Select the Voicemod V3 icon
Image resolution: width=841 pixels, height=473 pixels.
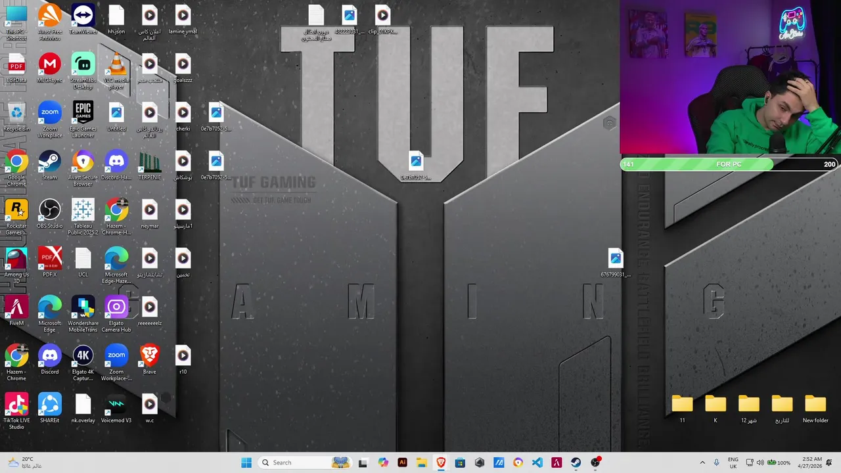point(116,409)
